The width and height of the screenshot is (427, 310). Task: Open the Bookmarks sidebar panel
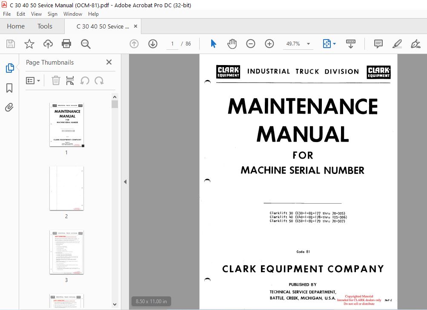9,88
